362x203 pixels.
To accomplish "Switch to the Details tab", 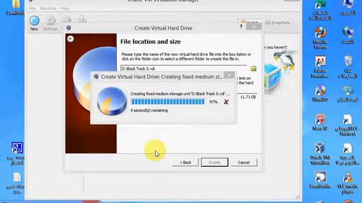I will [x=249, y=22].
